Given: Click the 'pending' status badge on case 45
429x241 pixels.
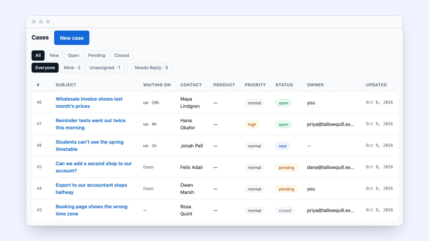Looking at the screenshot, I should (x=286, y=167).
